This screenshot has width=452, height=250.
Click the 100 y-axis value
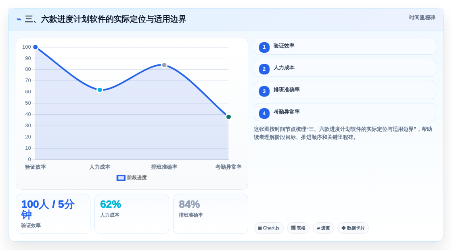(27, 47)
